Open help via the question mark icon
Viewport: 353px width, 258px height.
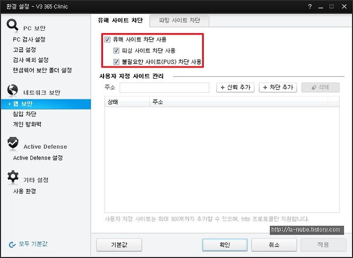[310, 6]
